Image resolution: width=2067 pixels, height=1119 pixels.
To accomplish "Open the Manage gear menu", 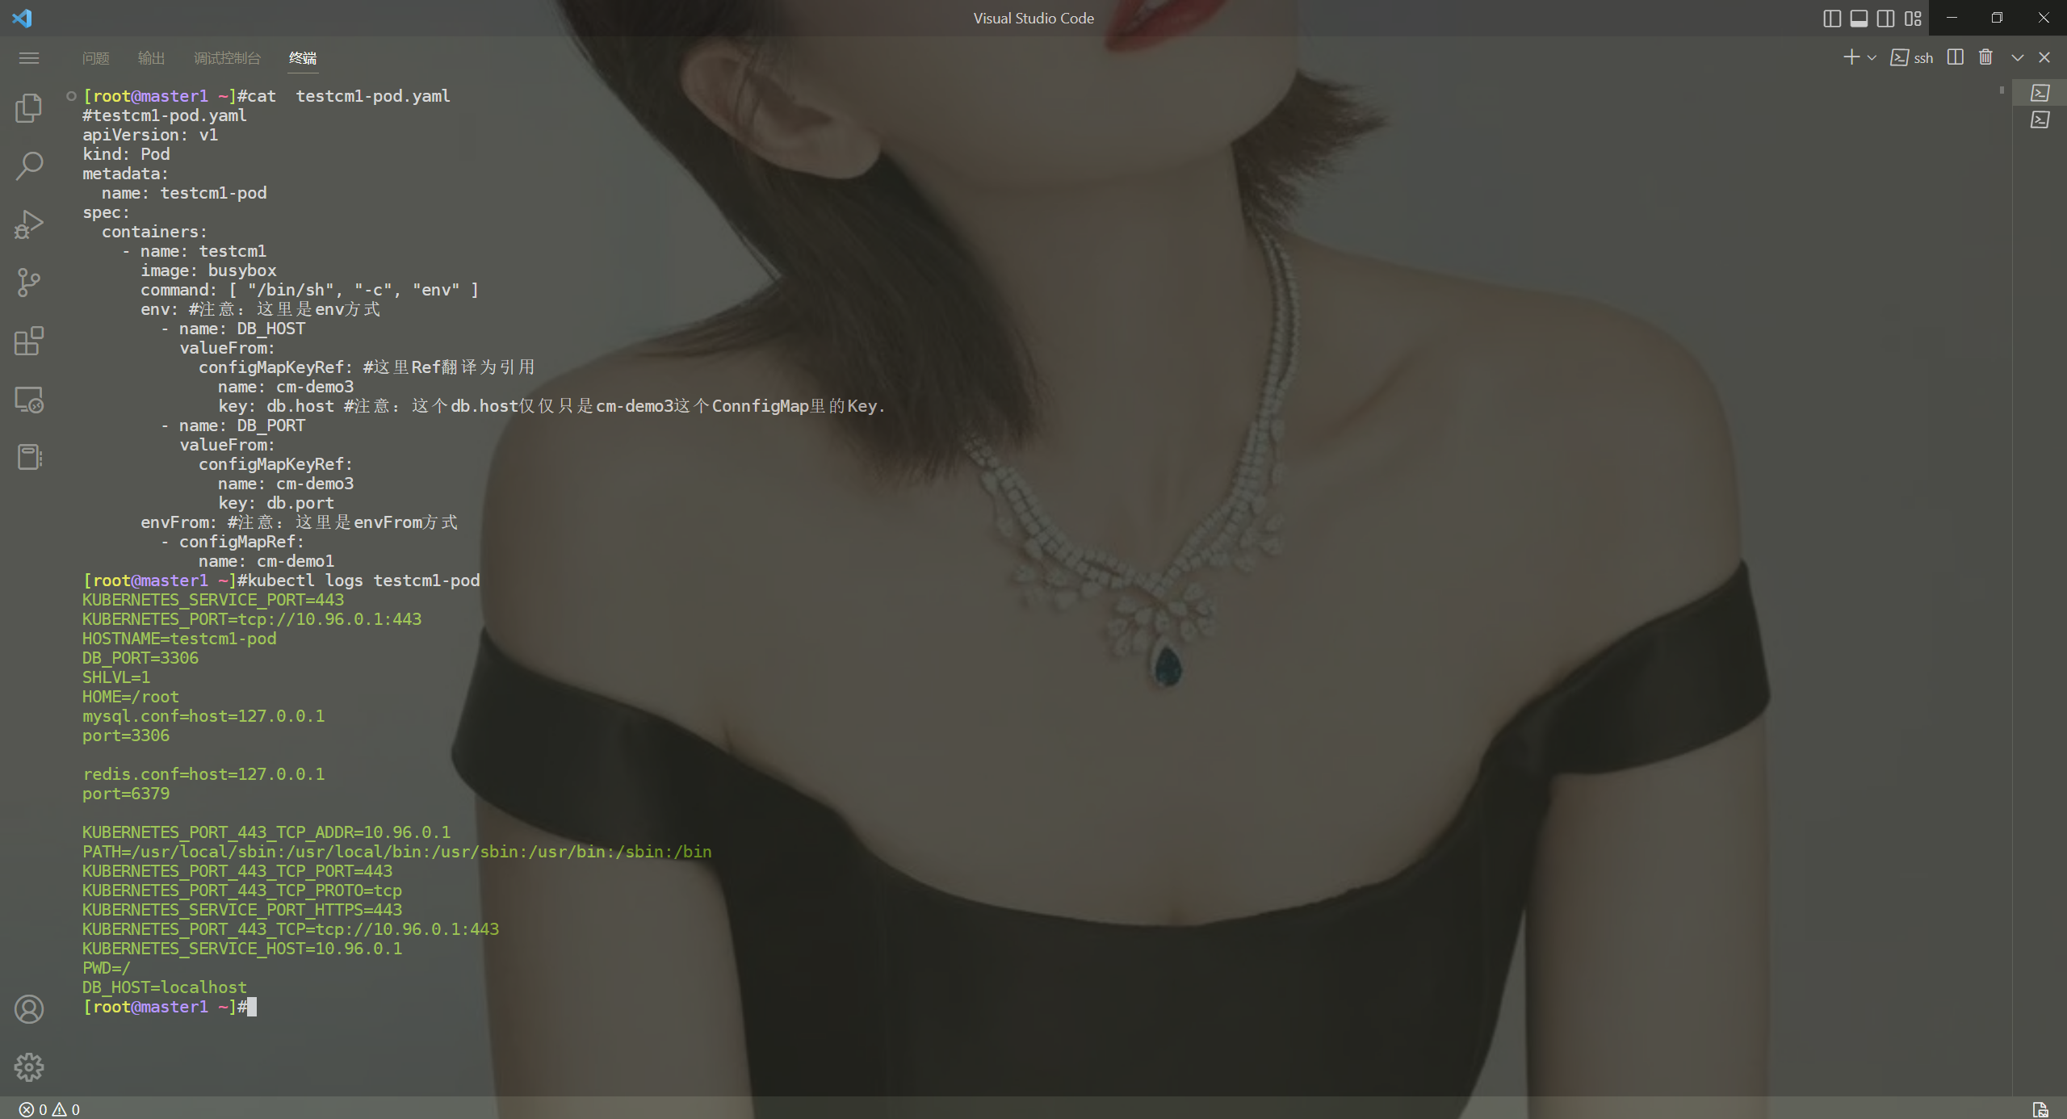I will coord(29,1067).
